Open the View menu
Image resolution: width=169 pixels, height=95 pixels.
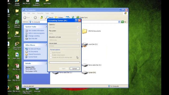(34, 13)
